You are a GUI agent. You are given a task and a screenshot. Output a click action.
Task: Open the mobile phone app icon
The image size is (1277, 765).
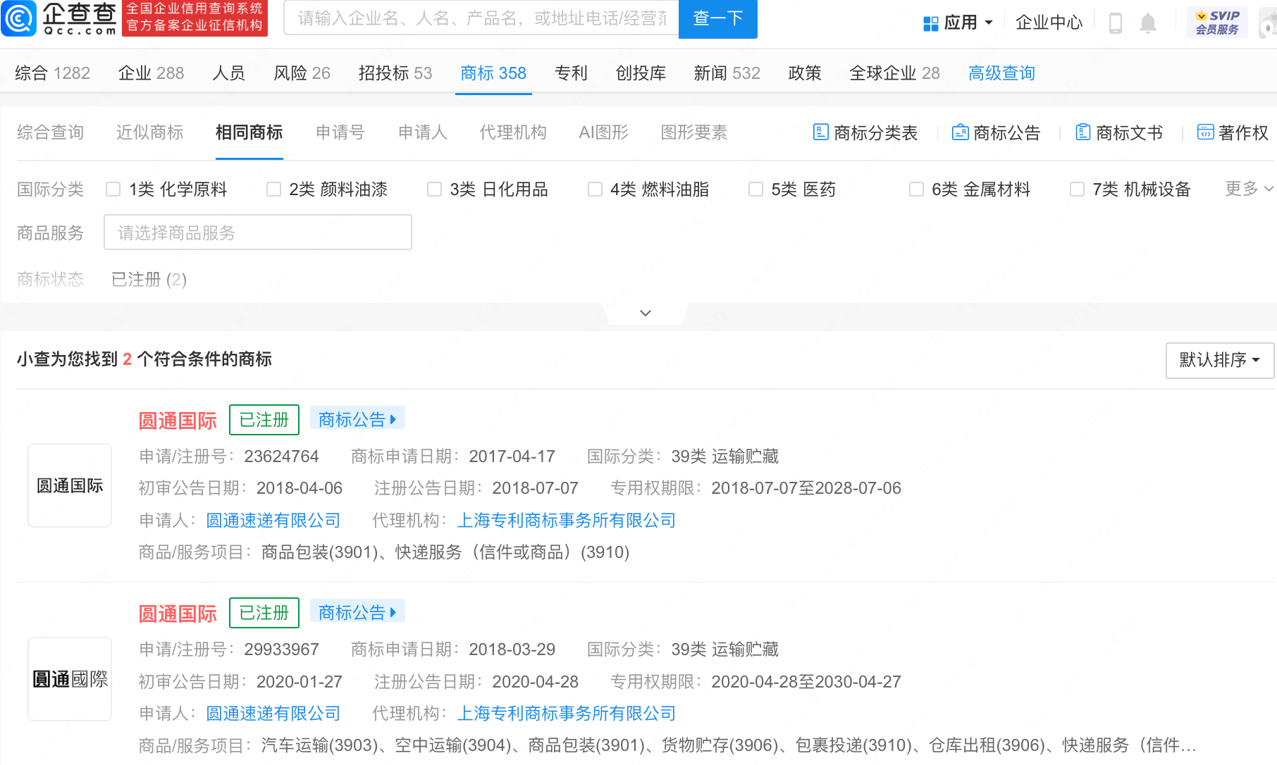tap(1116, 23)
